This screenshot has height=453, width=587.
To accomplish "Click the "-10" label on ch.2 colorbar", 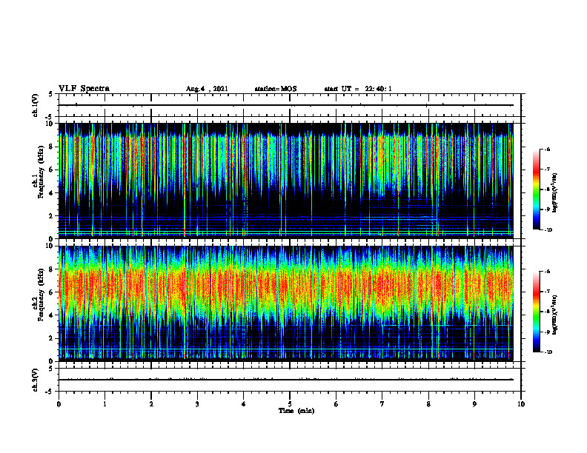I will [548, 352].
